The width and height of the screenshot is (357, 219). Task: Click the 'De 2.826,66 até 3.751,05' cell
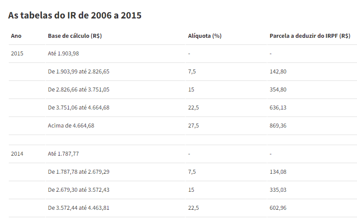tap(78, 90)
